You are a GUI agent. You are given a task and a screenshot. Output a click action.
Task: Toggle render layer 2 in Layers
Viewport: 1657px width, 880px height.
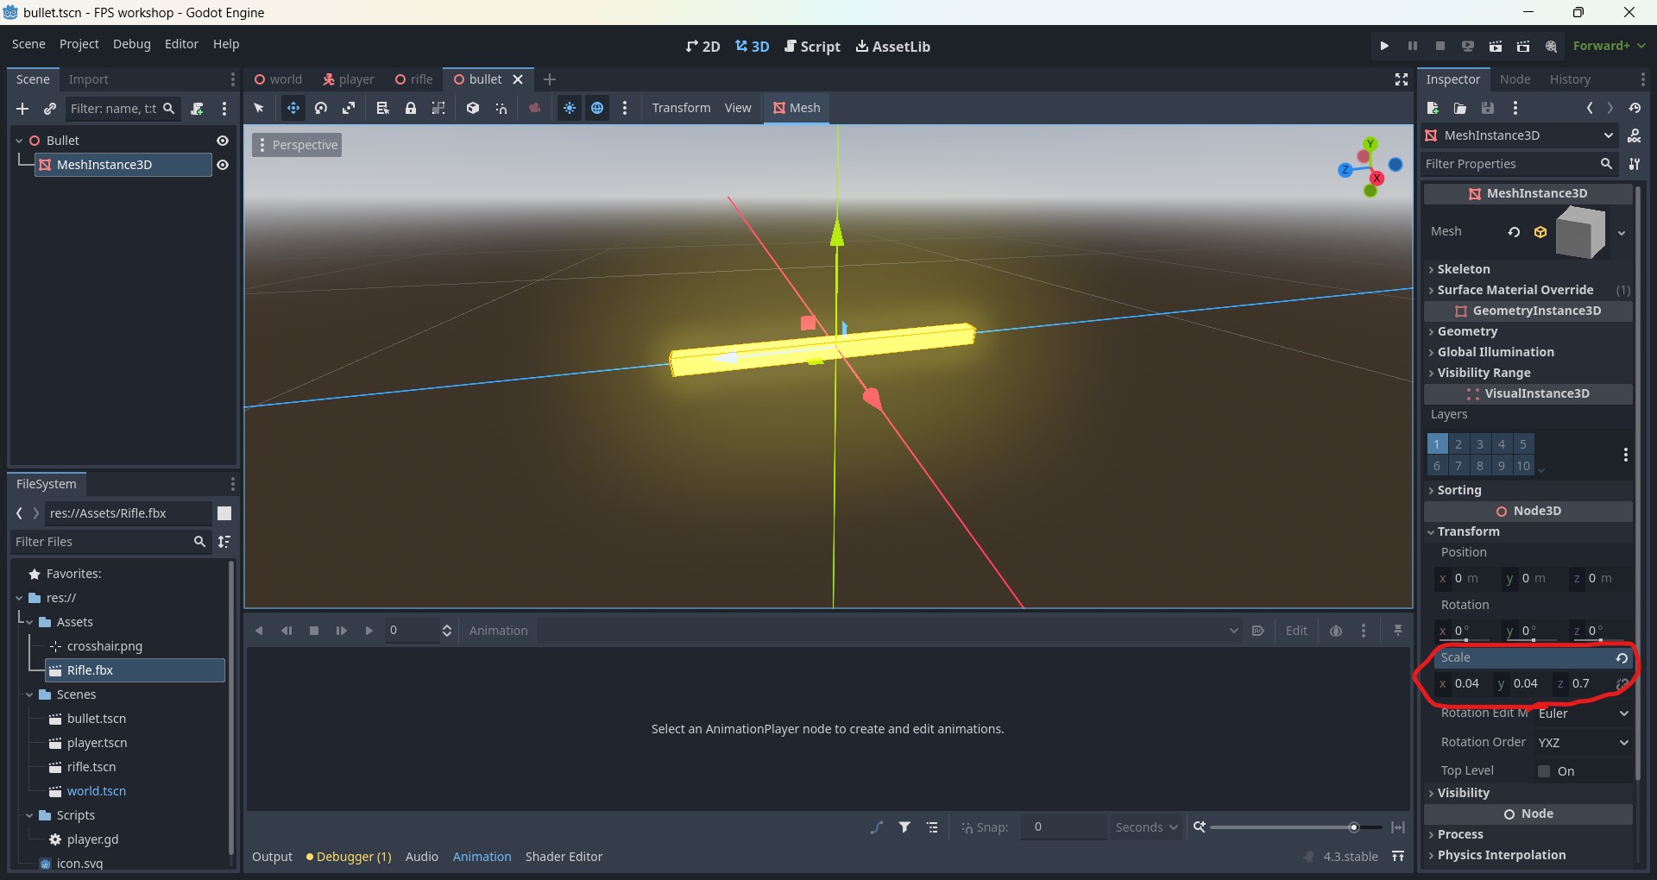pyautogui.click(x=1459, y=444)
